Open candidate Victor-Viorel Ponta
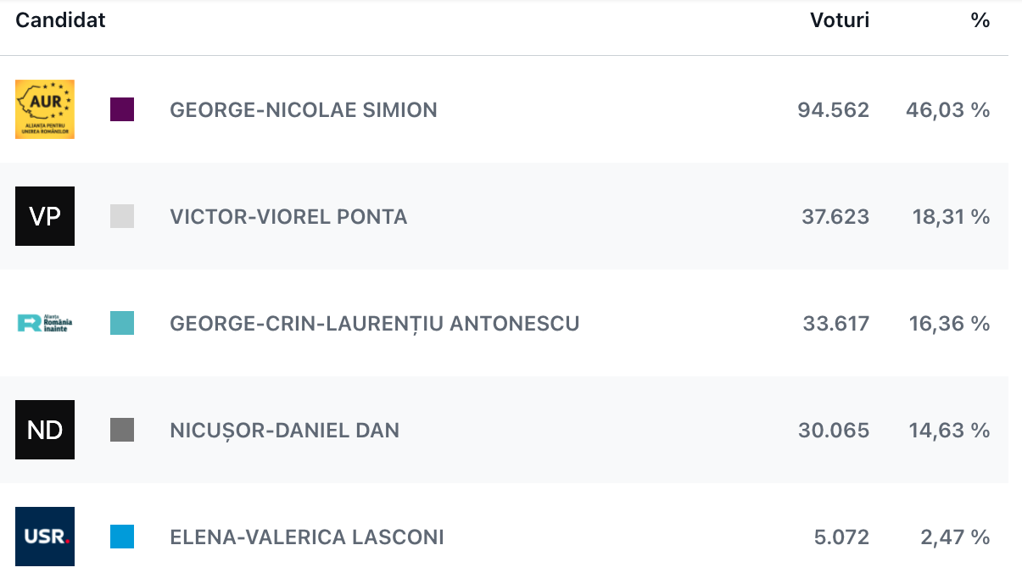Viewport: 1022px width, 573px height. pyautogui.click(x=288, y=217)
